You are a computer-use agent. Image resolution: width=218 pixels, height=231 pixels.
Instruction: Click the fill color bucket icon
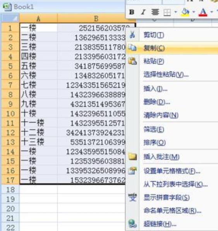[x=185, y=12]
